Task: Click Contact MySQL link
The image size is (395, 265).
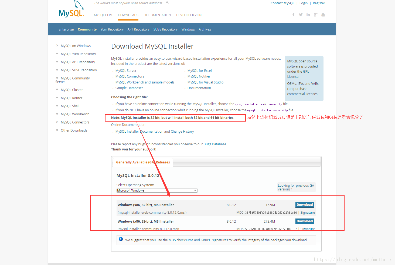Action: [282, 3]
